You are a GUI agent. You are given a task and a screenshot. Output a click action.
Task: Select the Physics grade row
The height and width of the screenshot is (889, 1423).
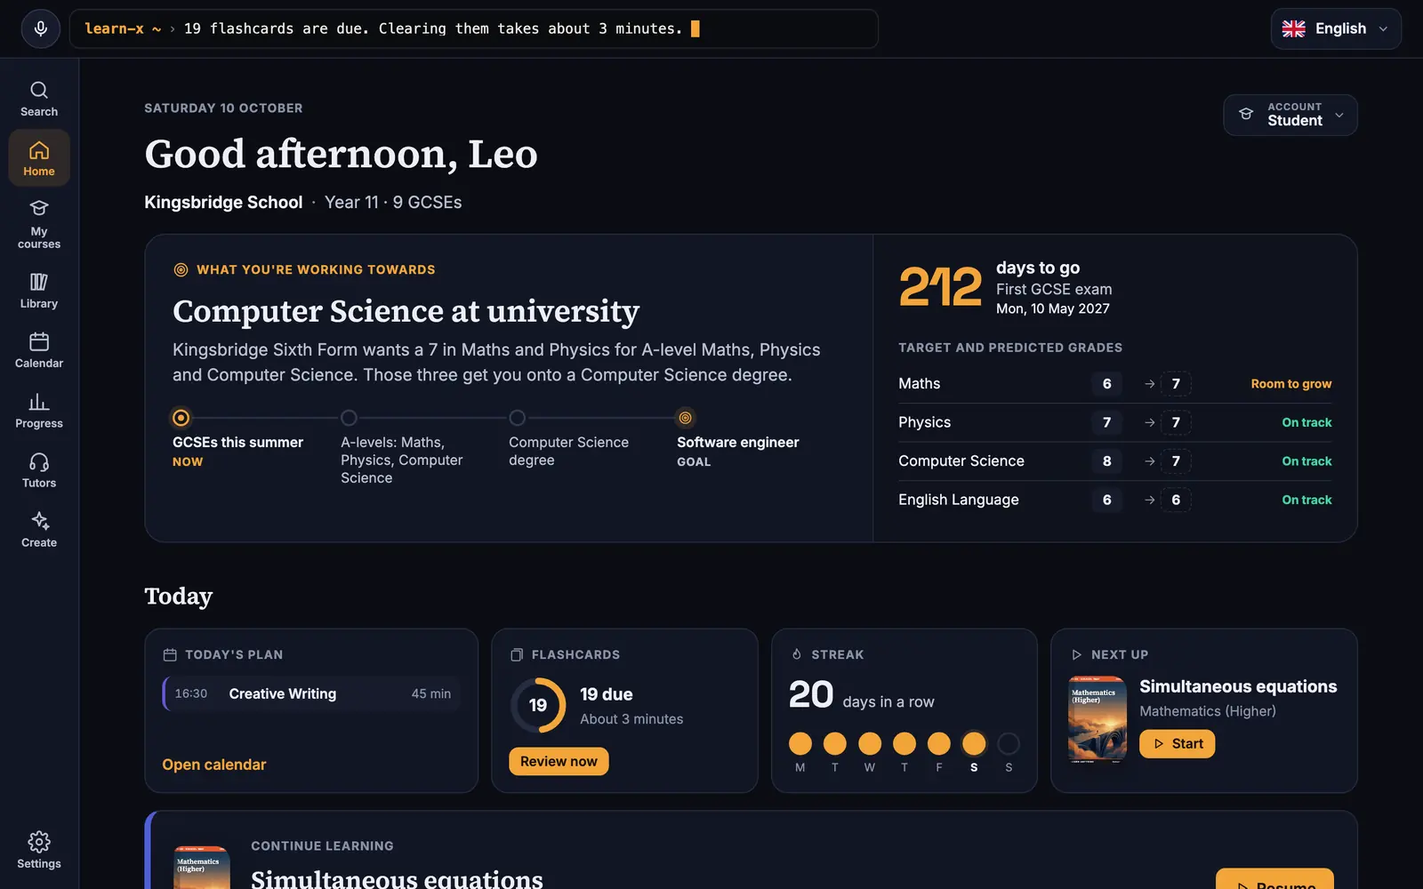(x=1114, y=422)
